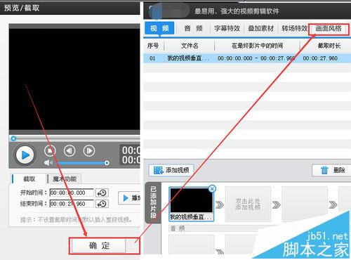Pick current time for 开始时间
Image resolution: width=351 pixels, height=260 pixels.
tap(102, 193)
